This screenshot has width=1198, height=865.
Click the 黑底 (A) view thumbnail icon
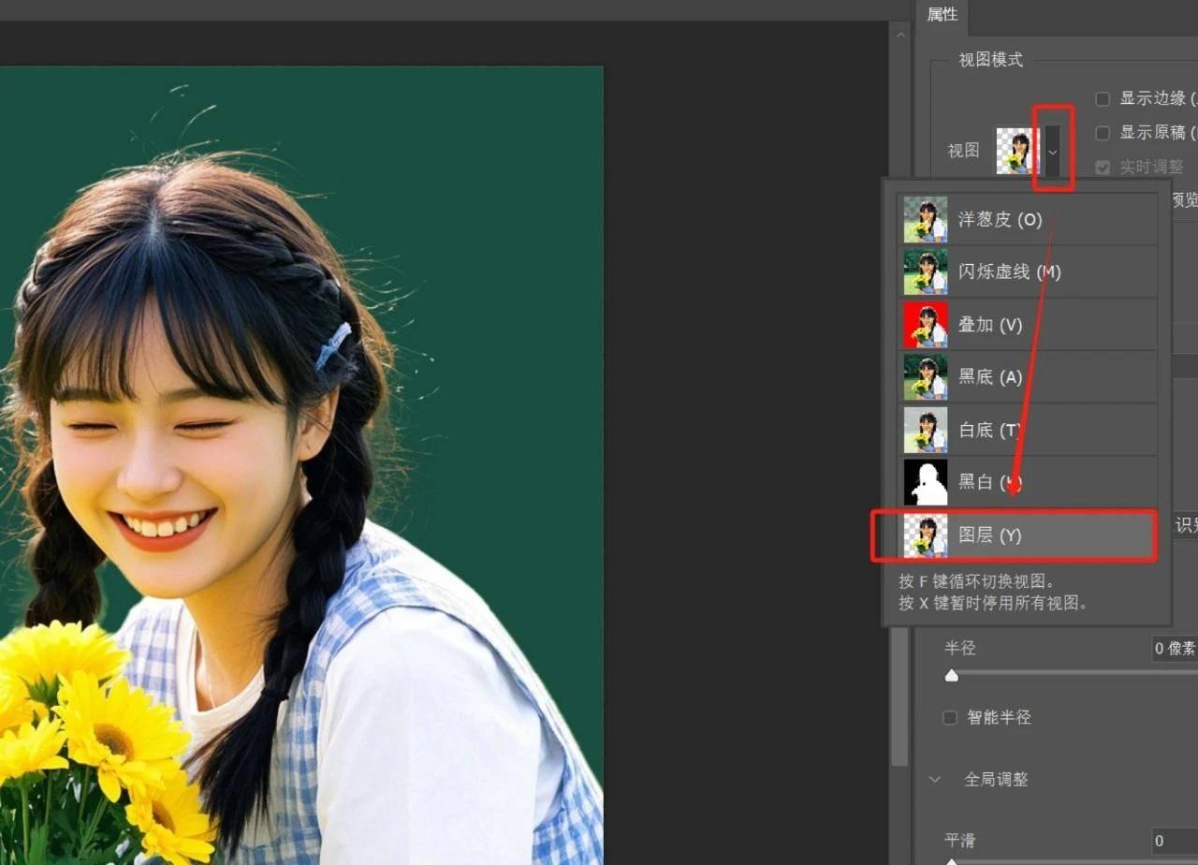(x=925, y=377)
